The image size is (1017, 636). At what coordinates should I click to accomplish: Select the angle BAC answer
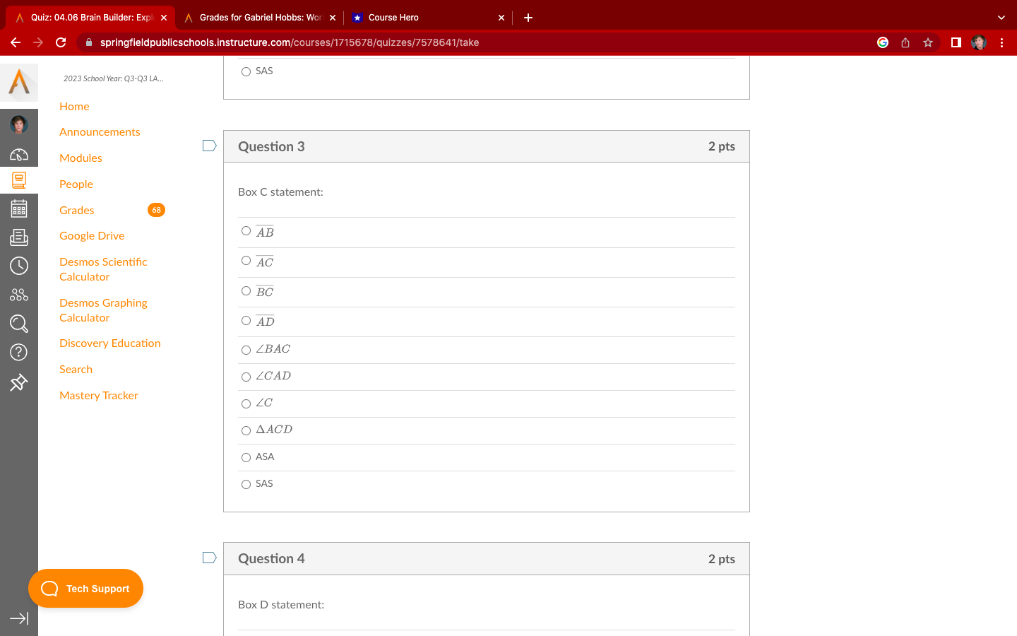click(246, 350)
